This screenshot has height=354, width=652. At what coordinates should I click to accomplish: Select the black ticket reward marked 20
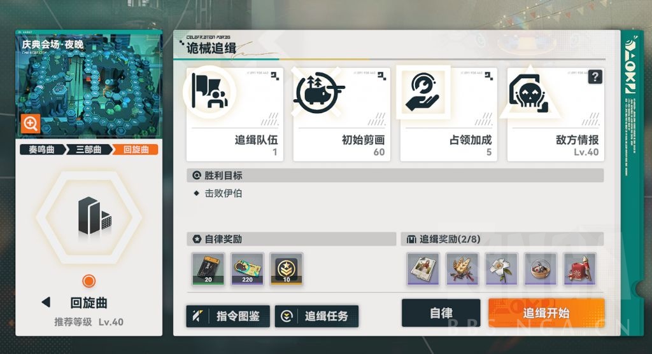(208, 269)
